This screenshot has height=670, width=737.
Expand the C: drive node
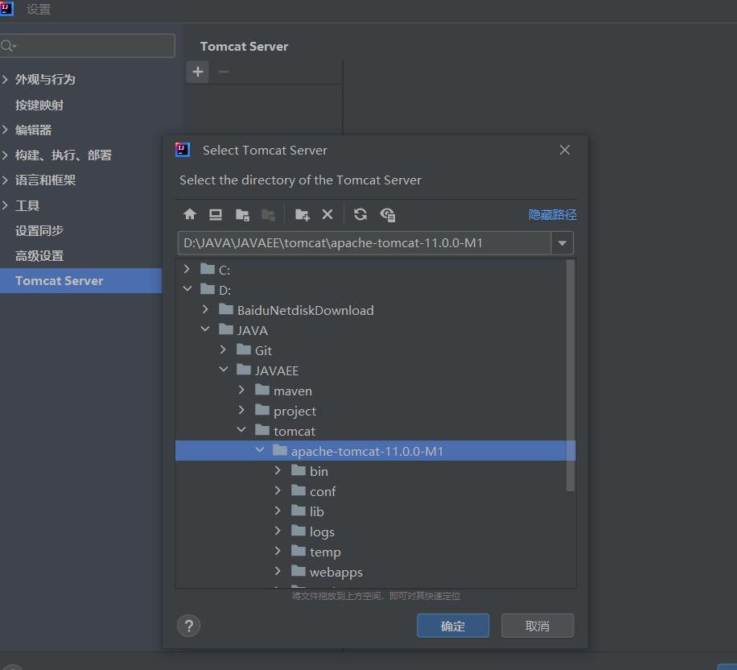pyautogui.click(x=187, y=269)
